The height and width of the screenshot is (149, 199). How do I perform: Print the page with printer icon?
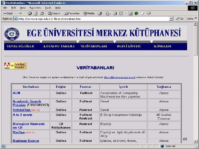[115, 13]
